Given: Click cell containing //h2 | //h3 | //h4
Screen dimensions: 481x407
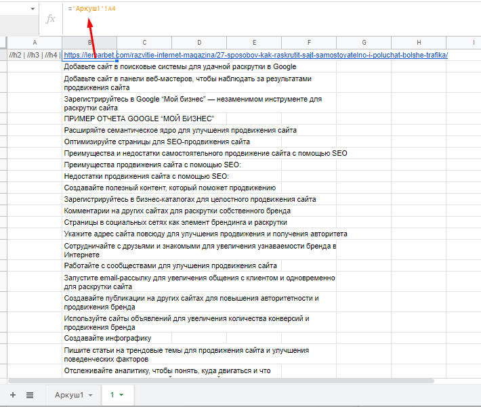Looking at the screenshot, I should (33, 56).
